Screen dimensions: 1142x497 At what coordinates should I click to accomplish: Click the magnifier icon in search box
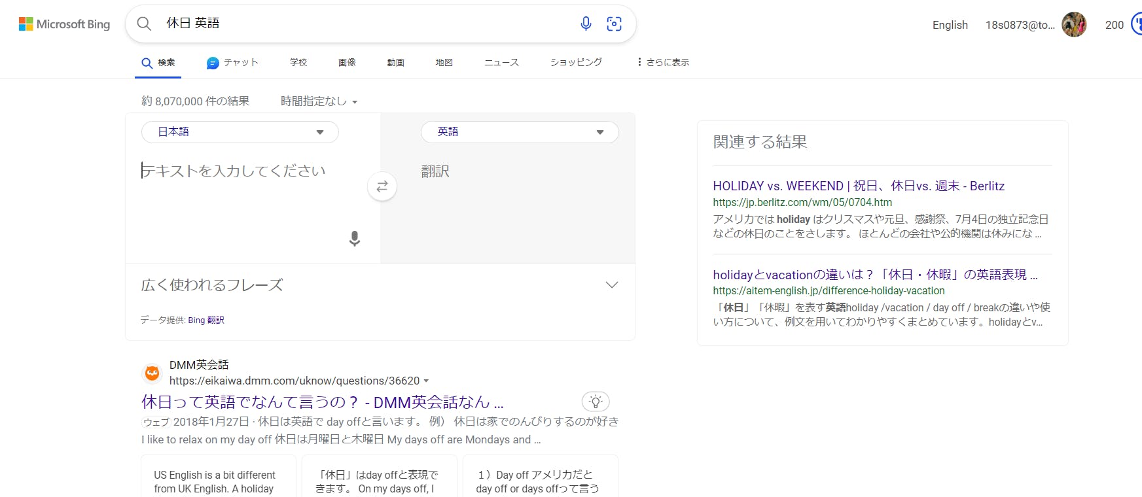click(x=144, y=24)
